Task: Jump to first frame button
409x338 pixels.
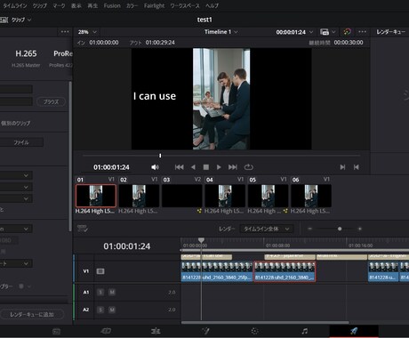Action: tap(179, 167)
